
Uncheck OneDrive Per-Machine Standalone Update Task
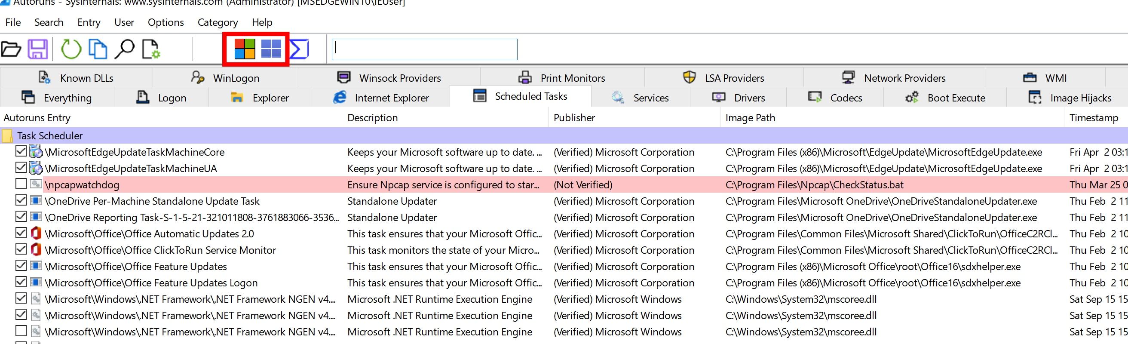[x=21, y=200]
